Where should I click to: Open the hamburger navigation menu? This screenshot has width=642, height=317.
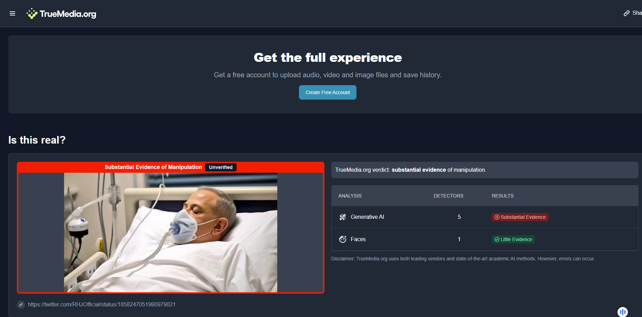click(12, 13)
